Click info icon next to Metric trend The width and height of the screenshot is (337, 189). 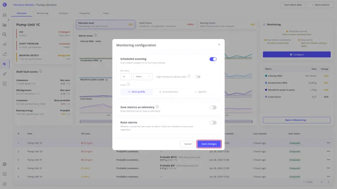(96, 35)
